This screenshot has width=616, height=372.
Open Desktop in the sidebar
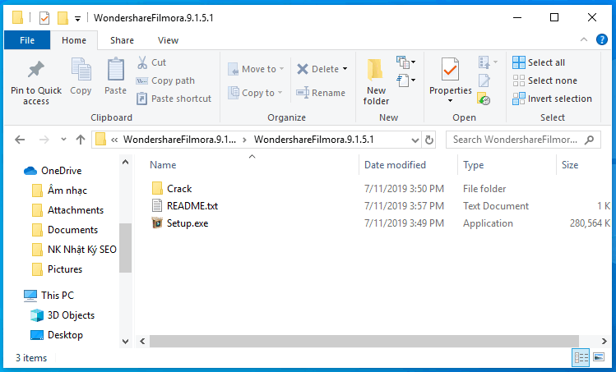65,335
